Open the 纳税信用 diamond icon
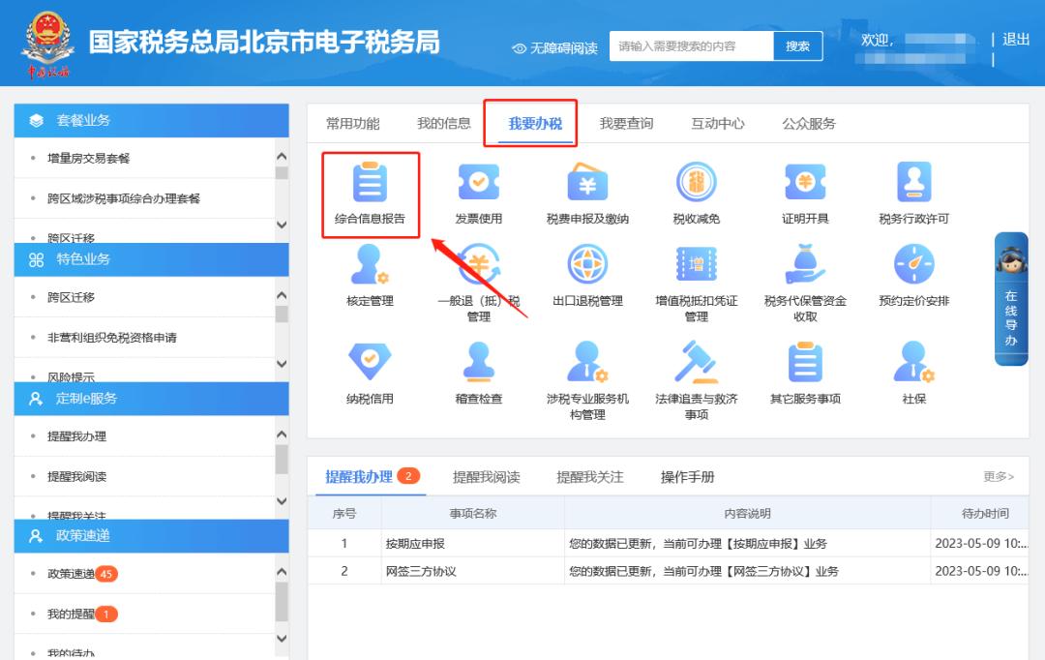Viewport: 1045px width, 660px height. point(370,362)
